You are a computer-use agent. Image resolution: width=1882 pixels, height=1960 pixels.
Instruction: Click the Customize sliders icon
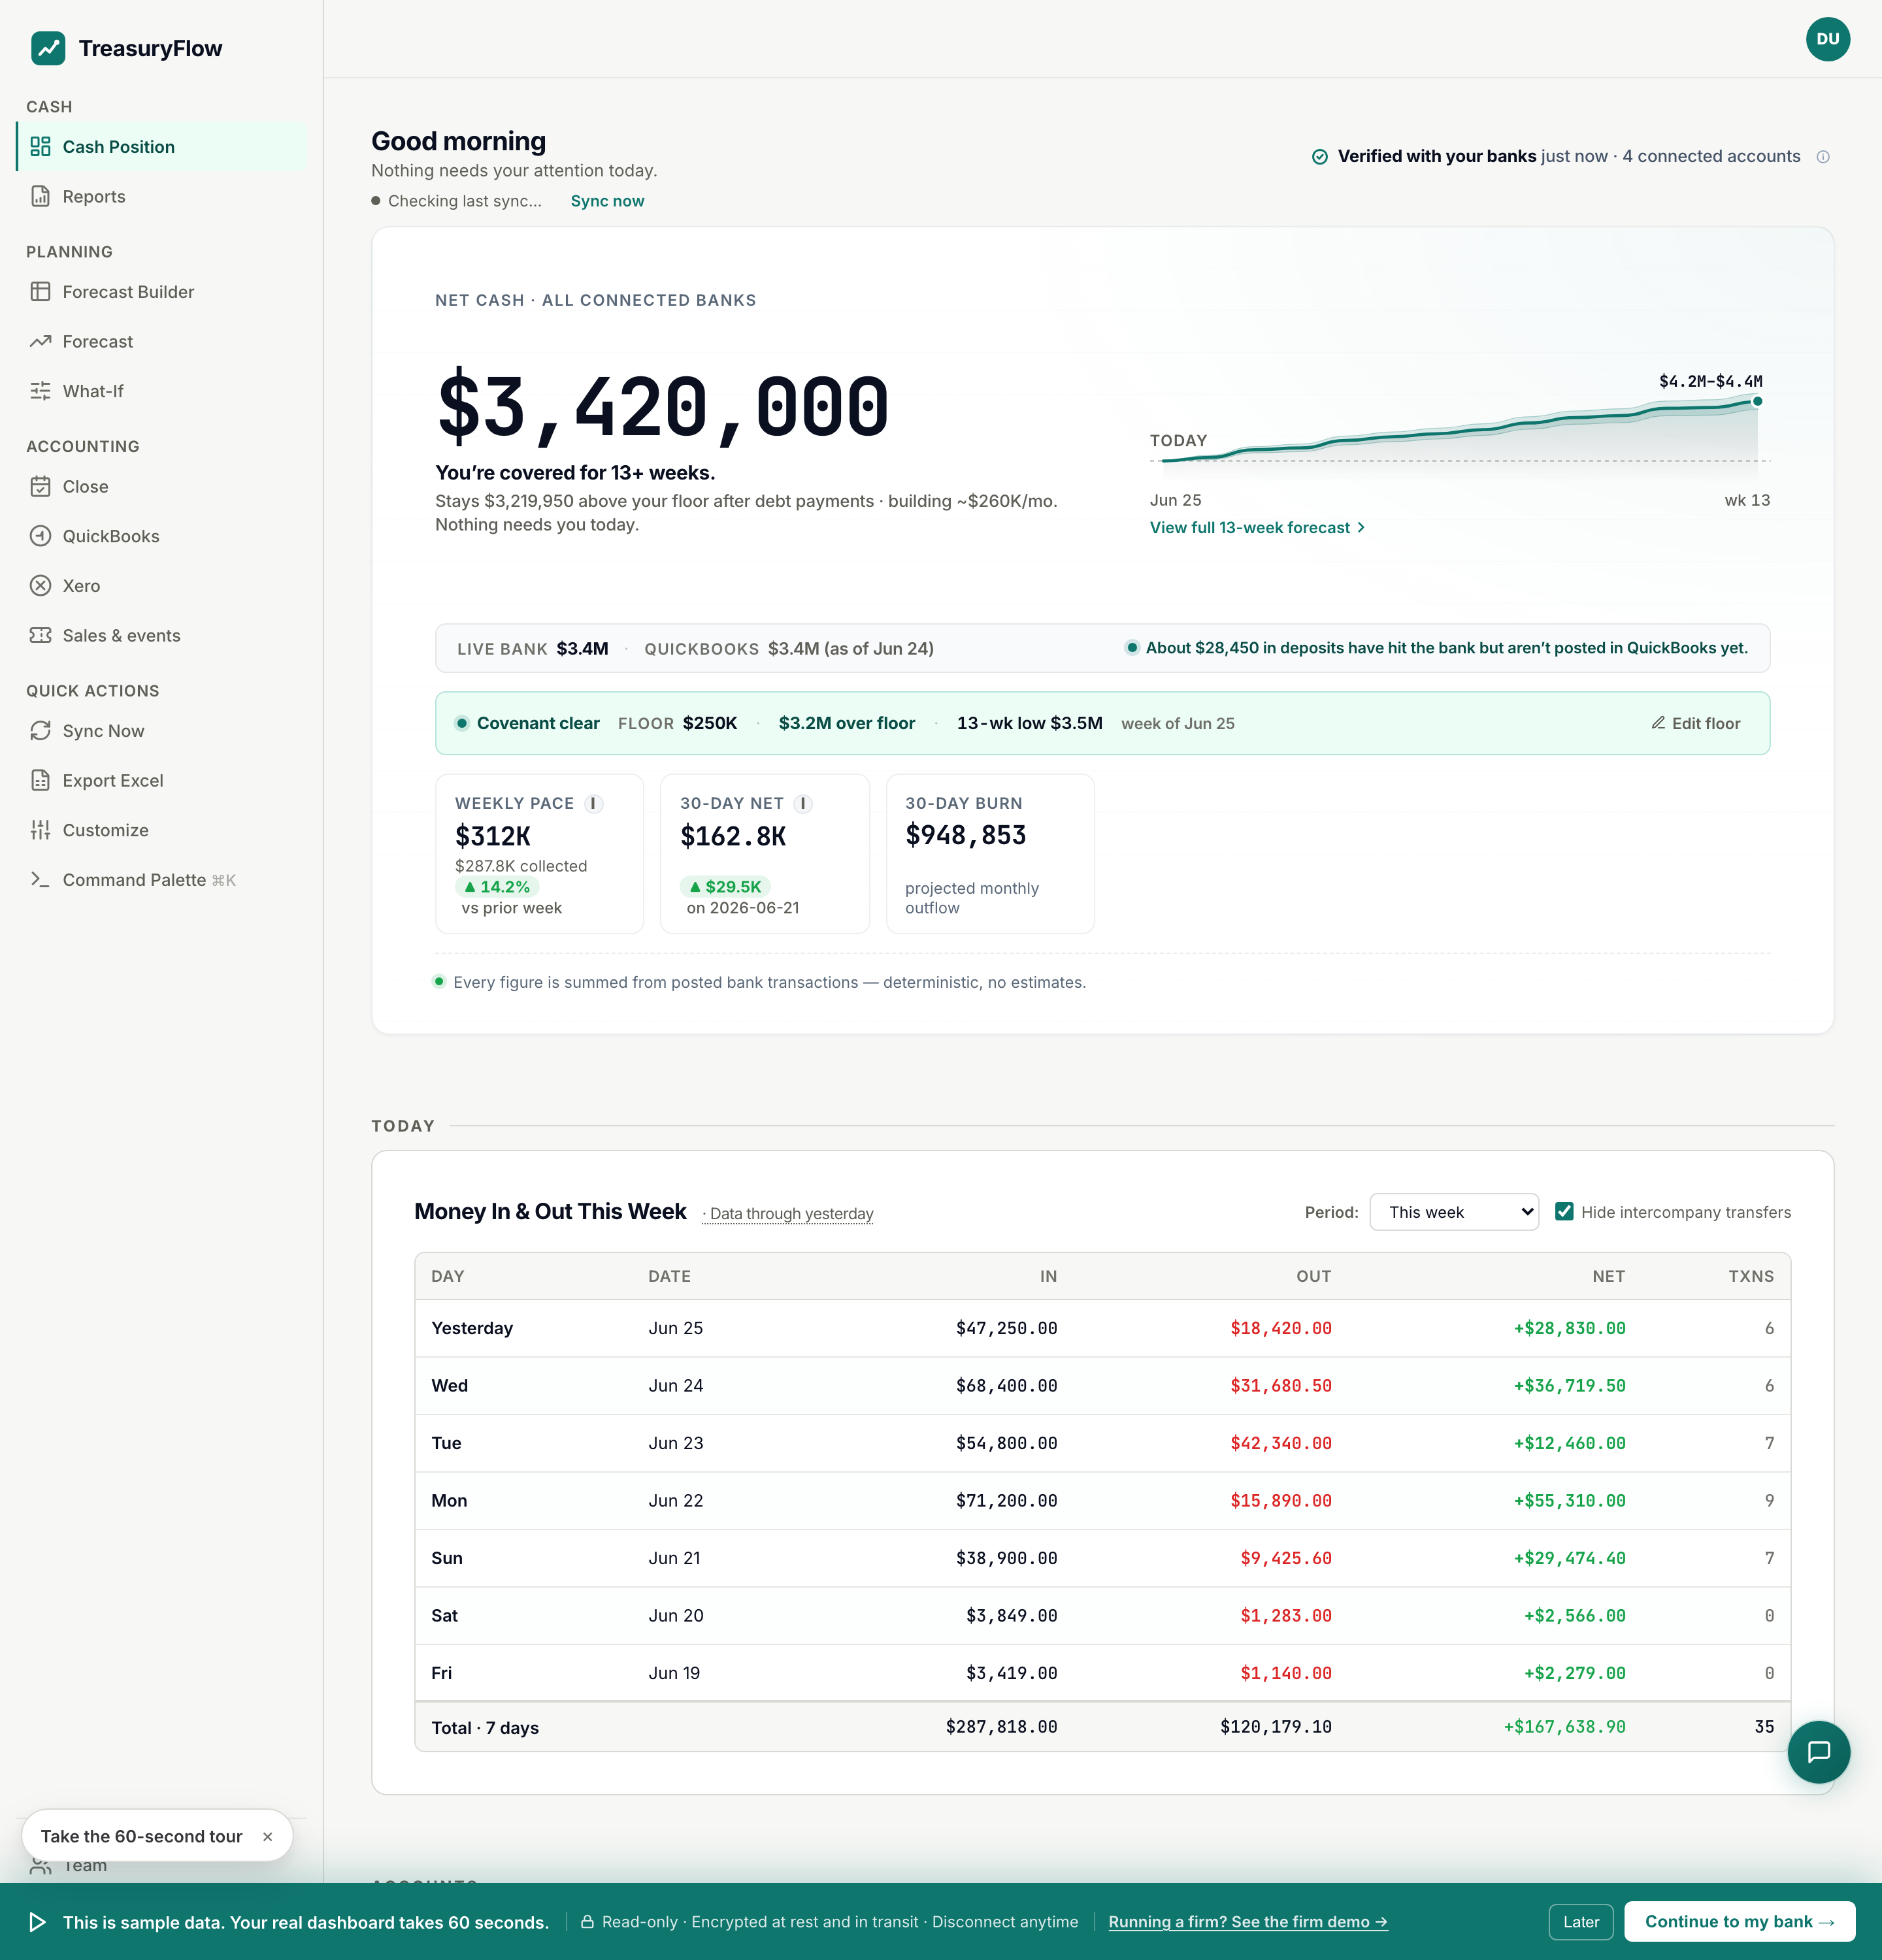coord(40,830)
